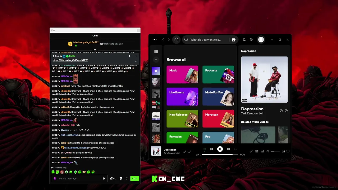Open Liked Songs in the sidebar
The height and width of the screenshot is (190, 338).
click(156, 71)
